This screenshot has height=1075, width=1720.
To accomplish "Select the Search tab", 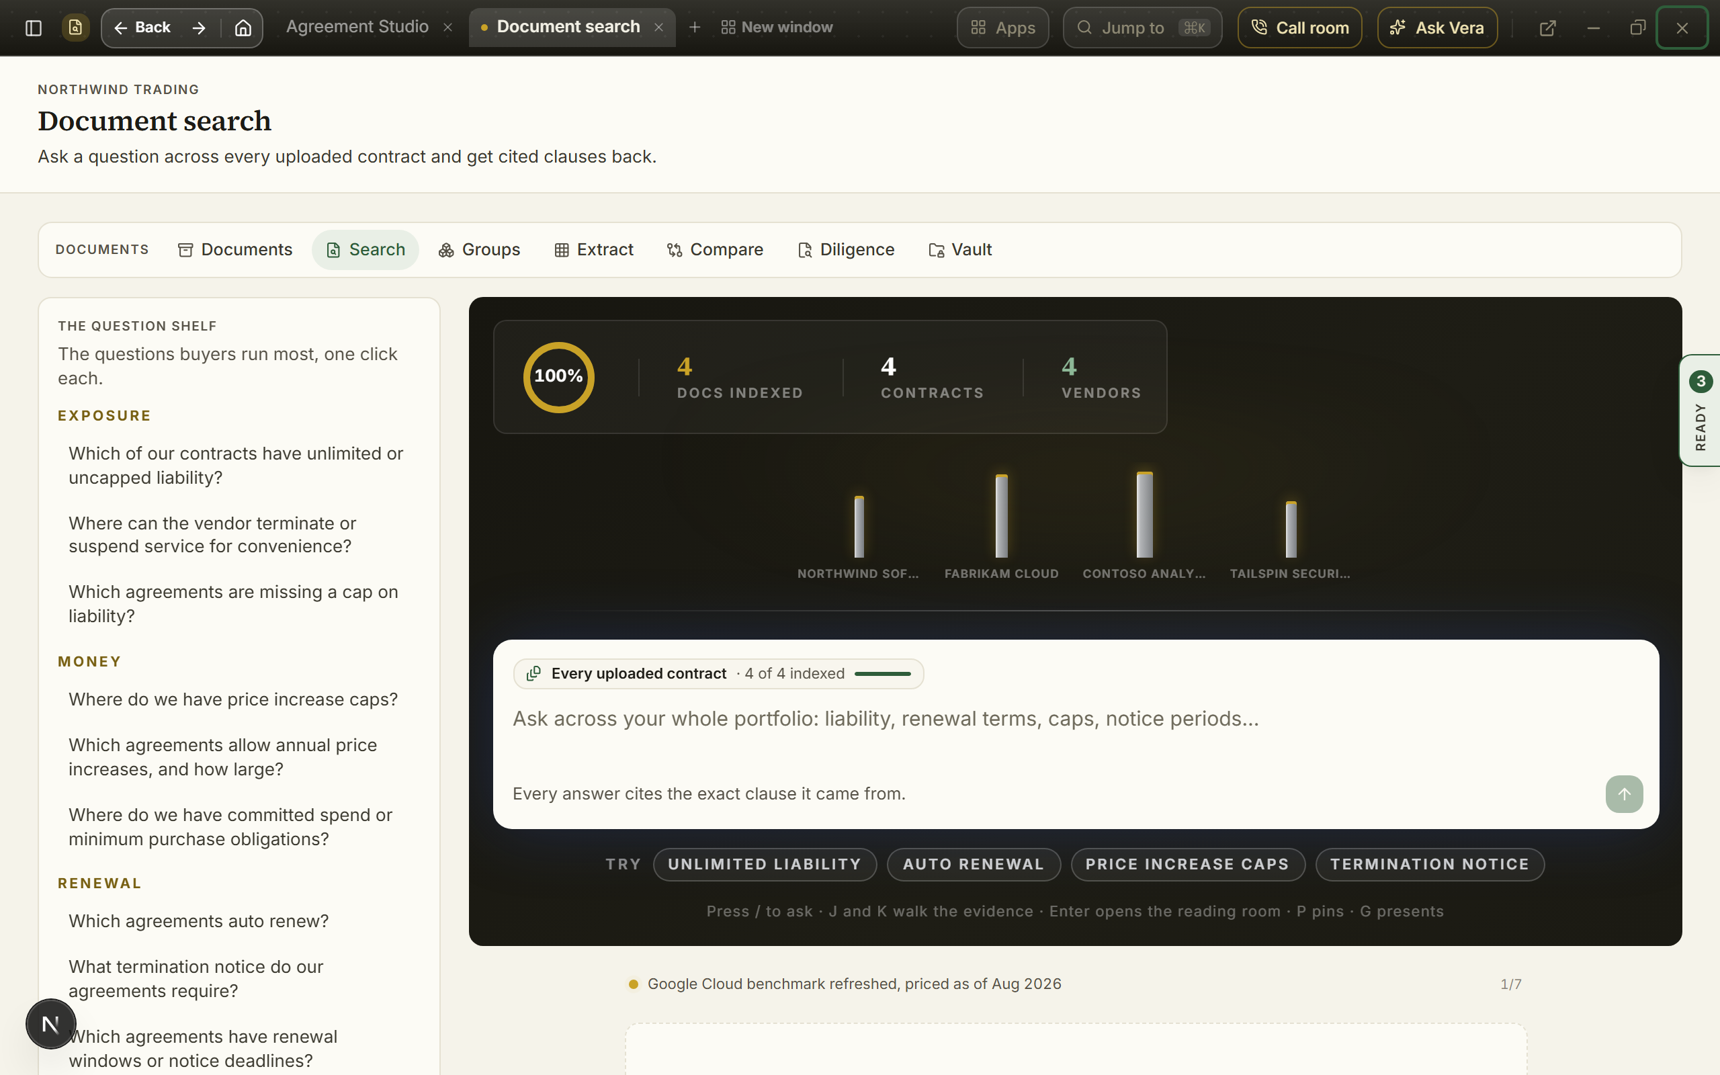I will coord(365,249).
